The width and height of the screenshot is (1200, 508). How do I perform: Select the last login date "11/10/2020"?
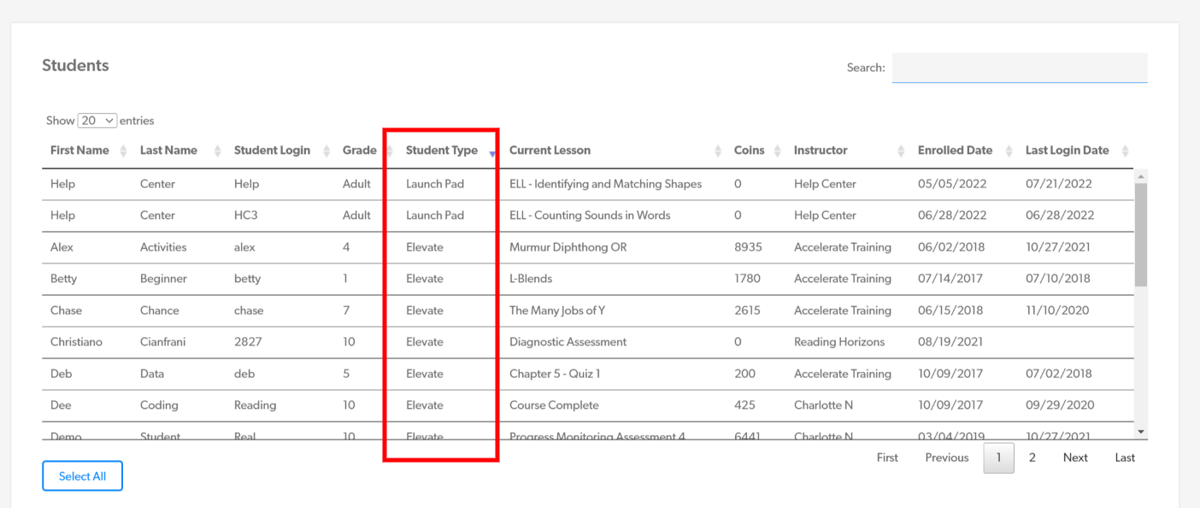[1057, 310]
